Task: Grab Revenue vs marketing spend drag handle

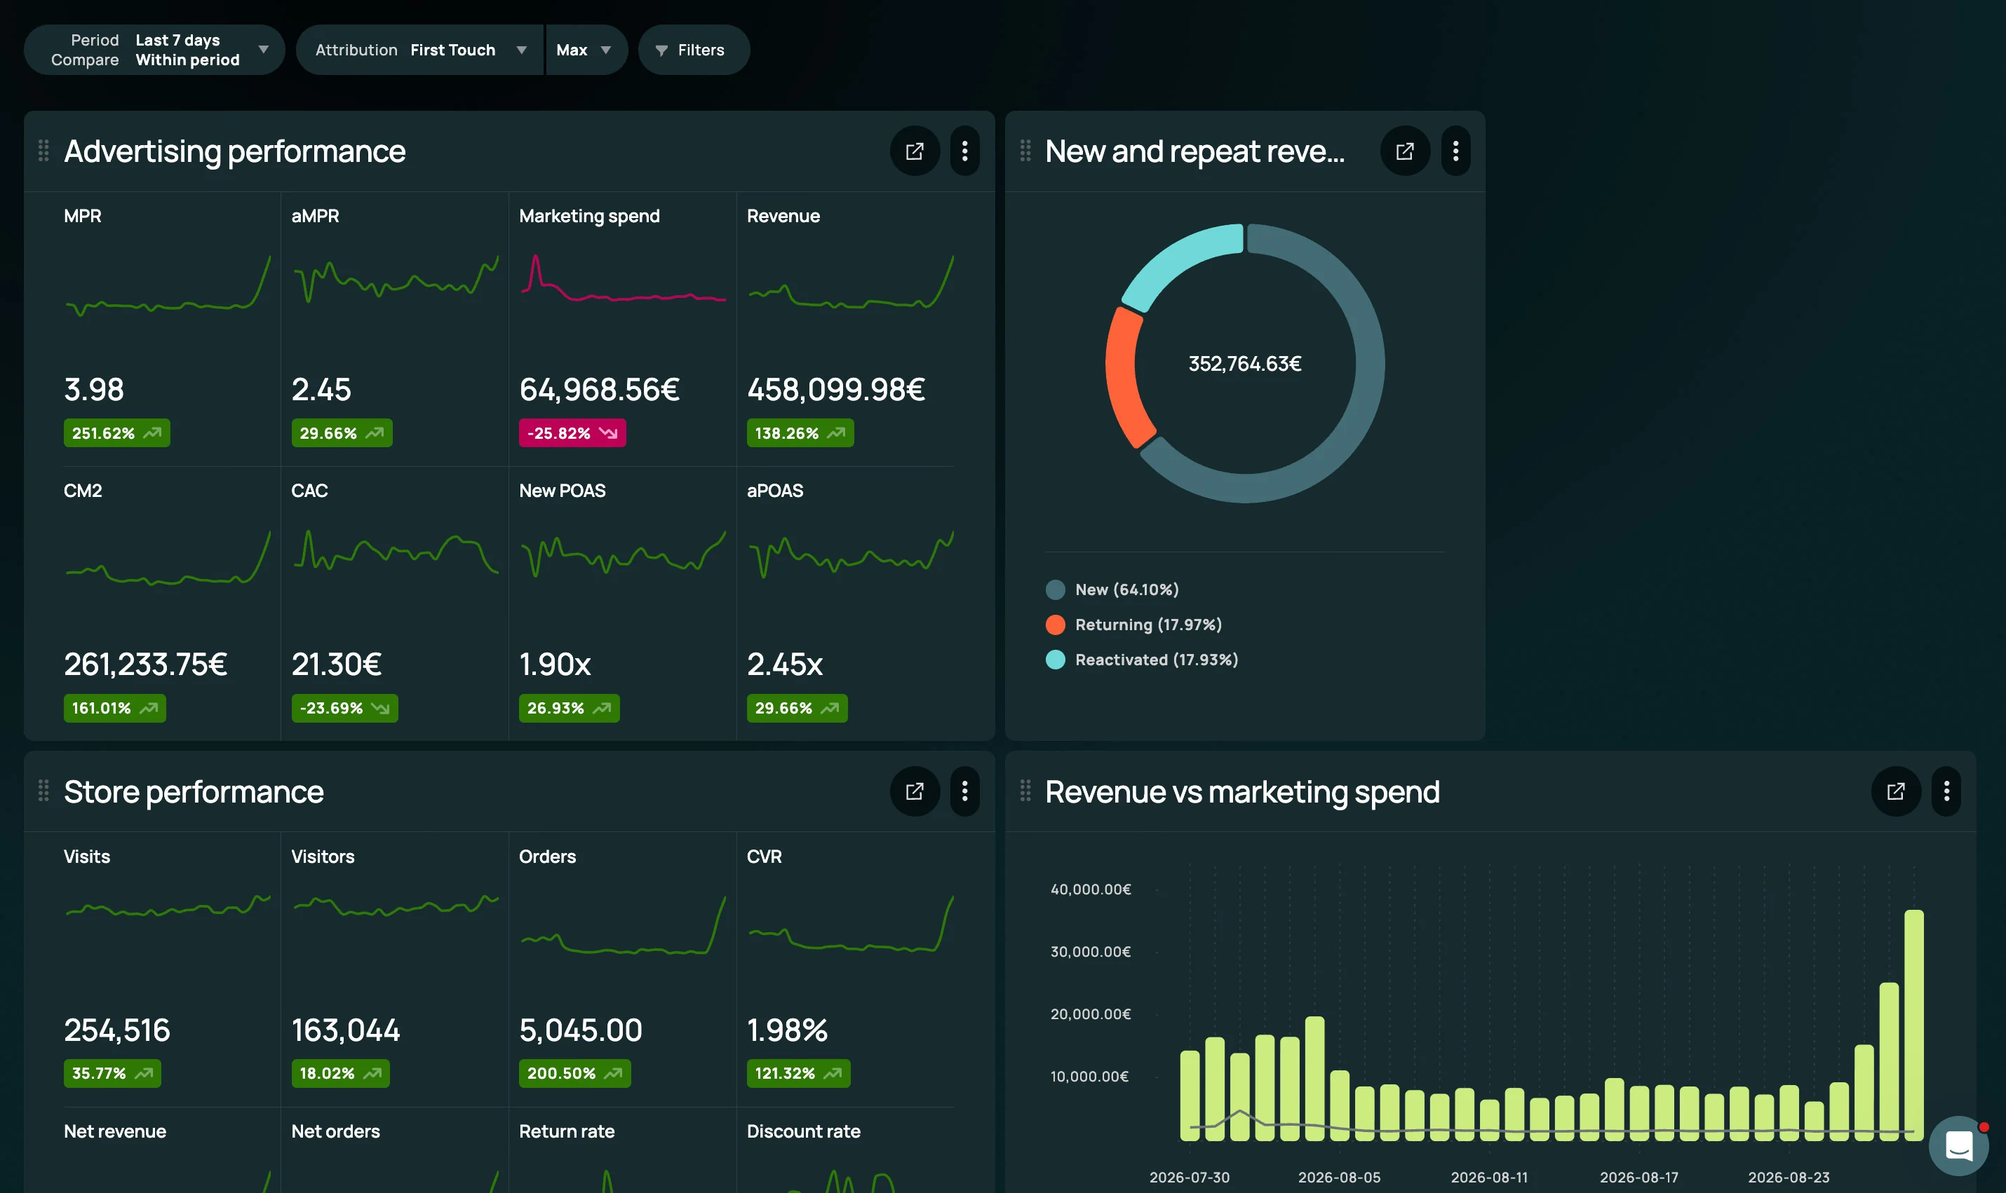Action: coord(1025,790)
